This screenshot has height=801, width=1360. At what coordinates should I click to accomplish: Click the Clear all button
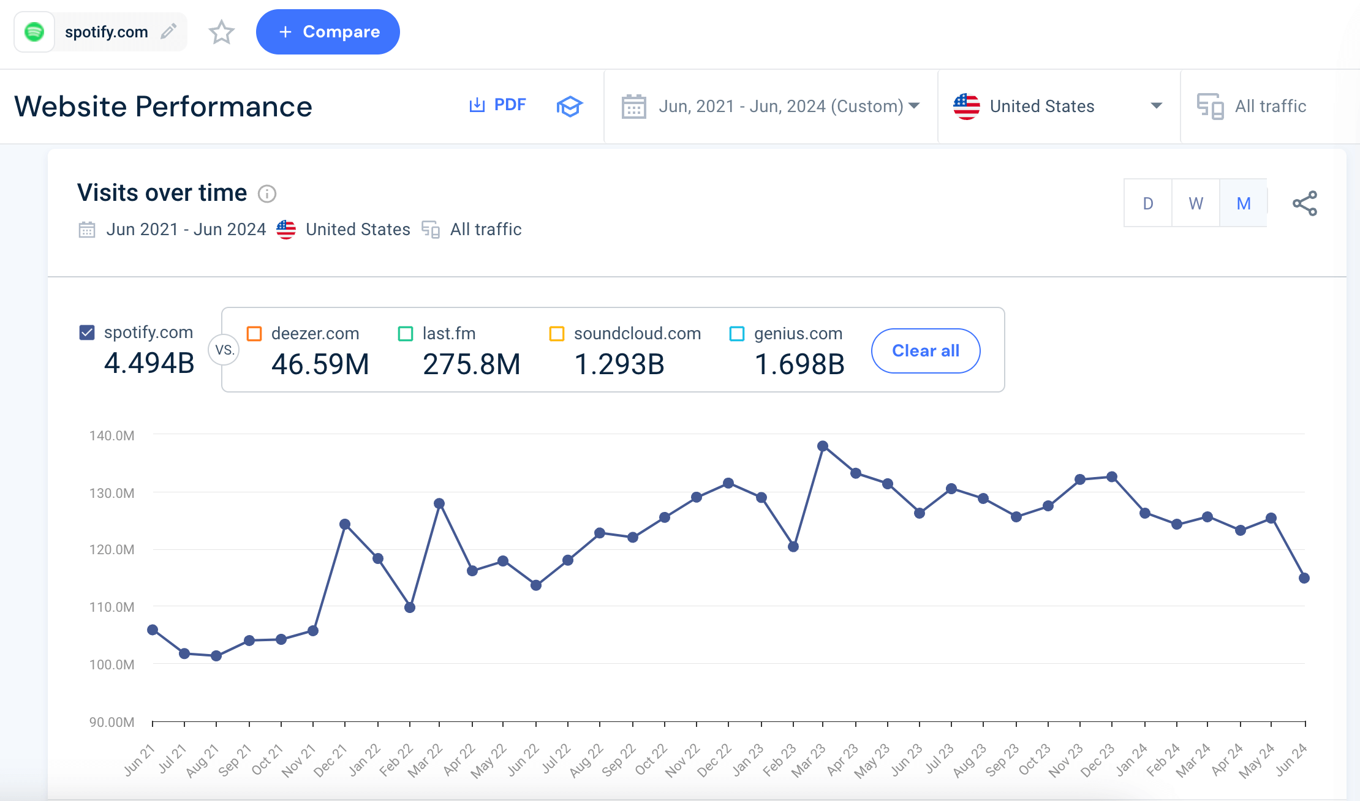[926, 351]
